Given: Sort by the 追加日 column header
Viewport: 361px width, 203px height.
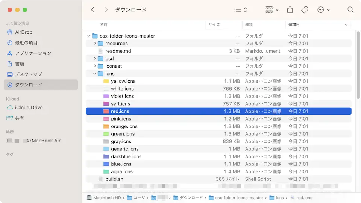Looking at the screenshot, I should click(x=294, y=24).
